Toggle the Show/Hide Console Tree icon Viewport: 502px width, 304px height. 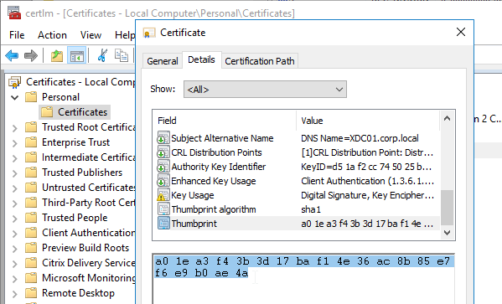pyautogui.click(x=77, y=55)
